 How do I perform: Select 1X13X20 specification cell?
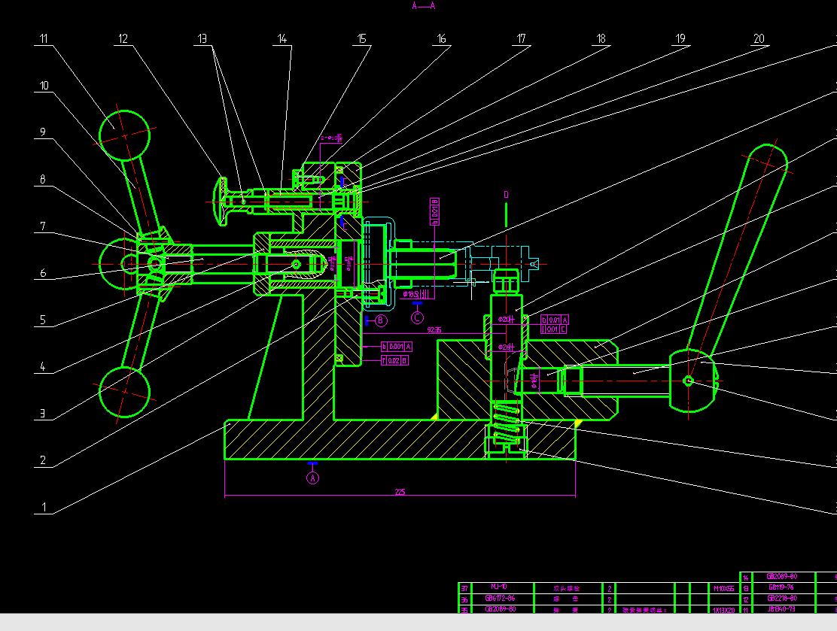click(x=724, y=610)
